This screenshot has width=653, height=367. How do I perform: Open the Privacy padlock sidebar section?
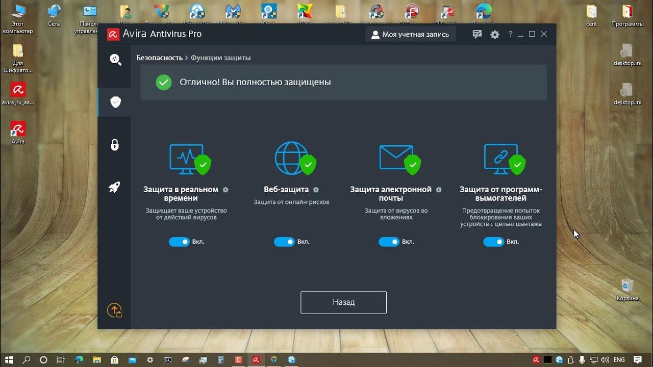115,145
